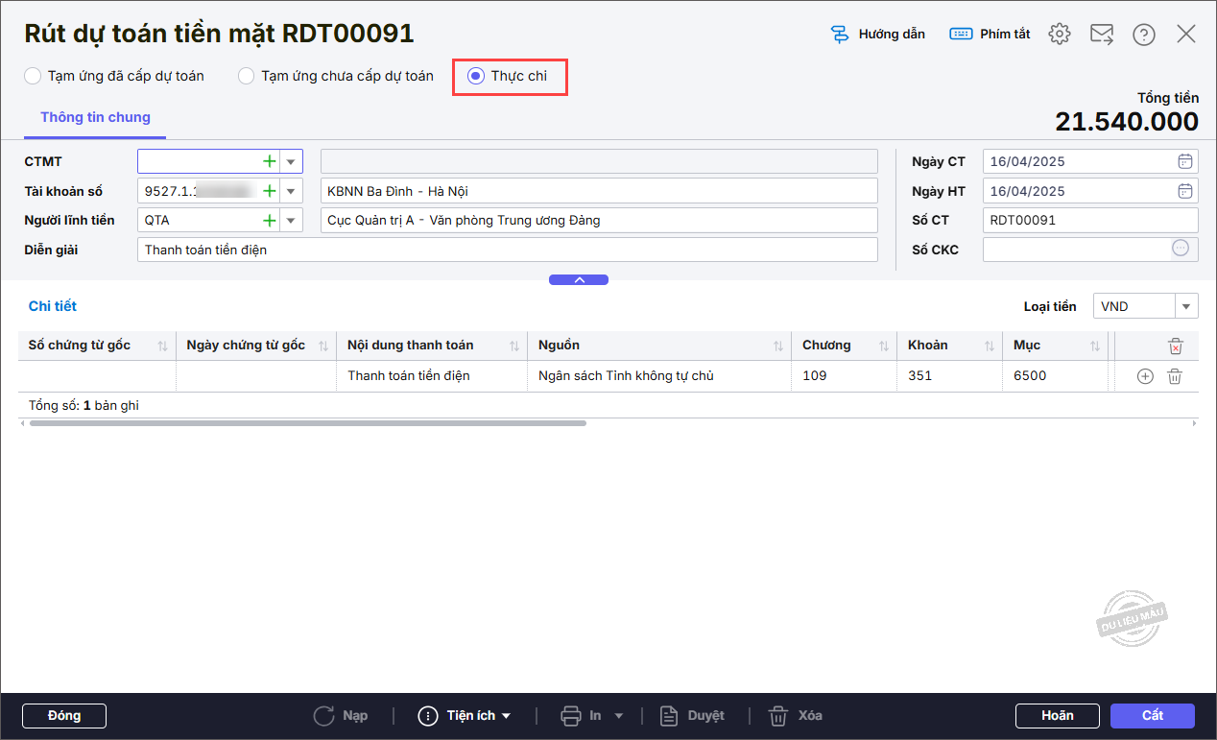This screenshot has width=1217, height=740.
Task: Select Tạm ứng chưa cấp dự toán option
Action: tap(247, 76)
